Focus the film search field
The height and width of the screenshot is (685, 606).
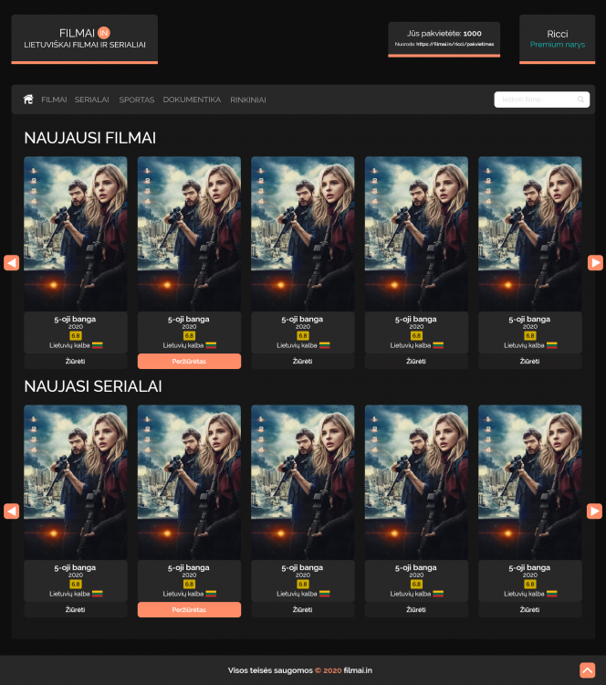click(542, 100)
